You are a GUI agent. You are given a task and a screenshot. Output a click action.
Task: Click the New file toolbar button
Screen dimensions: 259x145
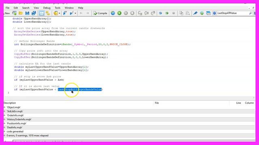click(7, 13)
